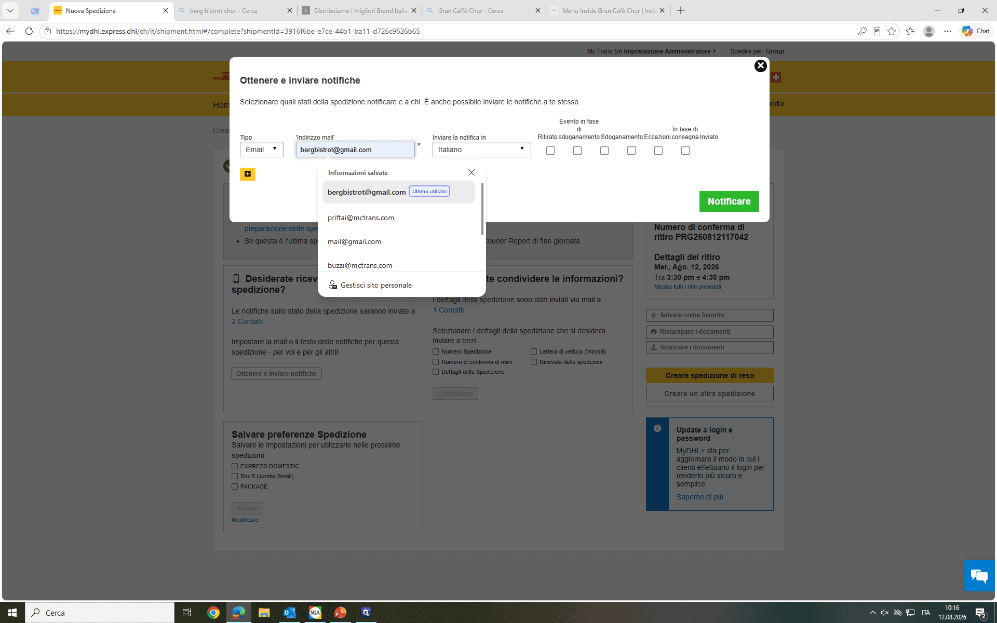Reload the page with refresh icon
This screenshot has width=997, height=623.
click(x=29, y=31)
